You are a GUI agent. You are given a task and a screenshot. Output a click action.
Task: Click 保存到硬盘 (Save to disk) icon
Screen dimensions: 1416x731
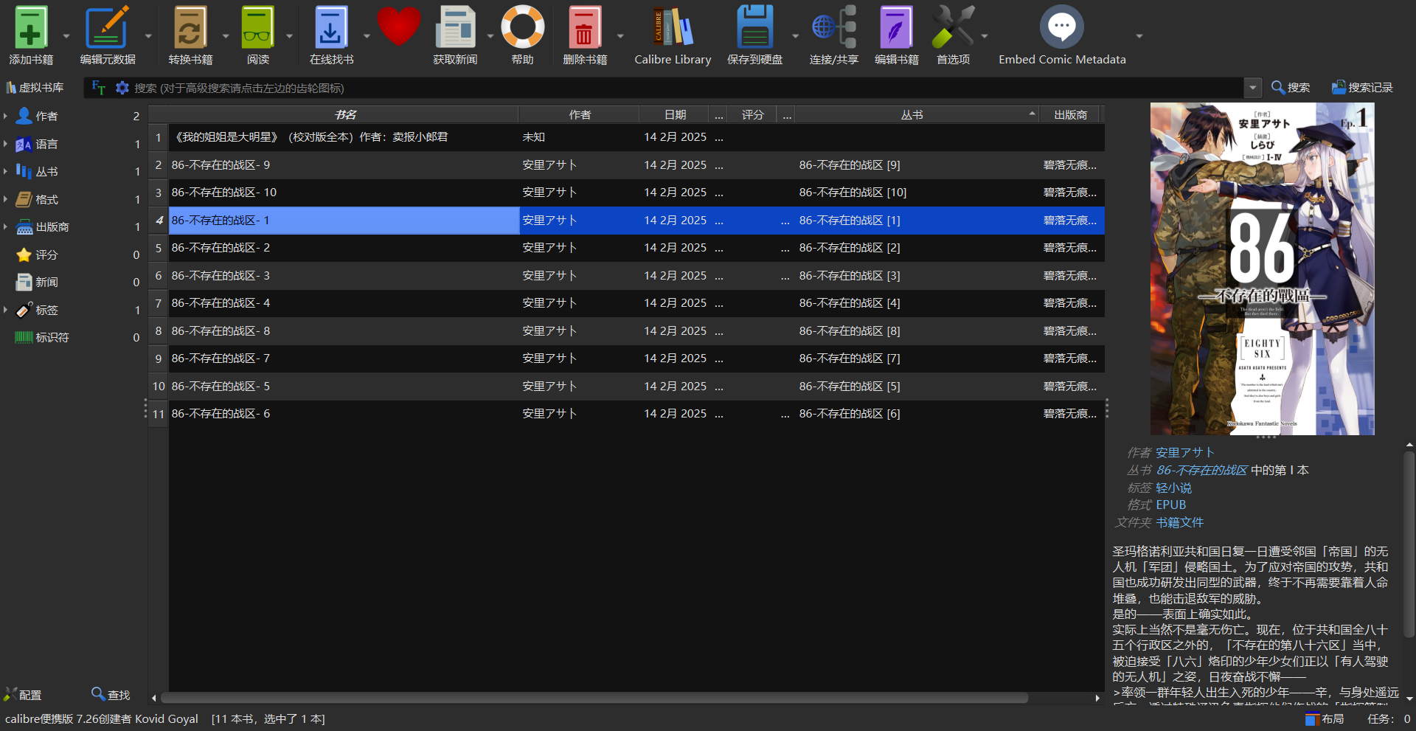click(x=754, y=28)
